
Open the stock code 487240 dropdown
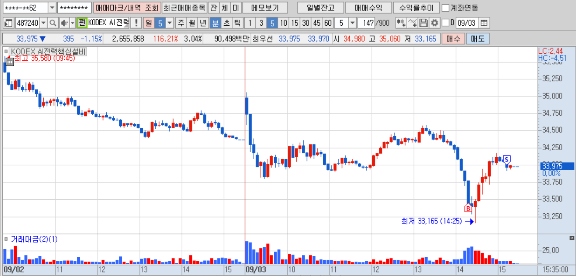coord(43,23)
